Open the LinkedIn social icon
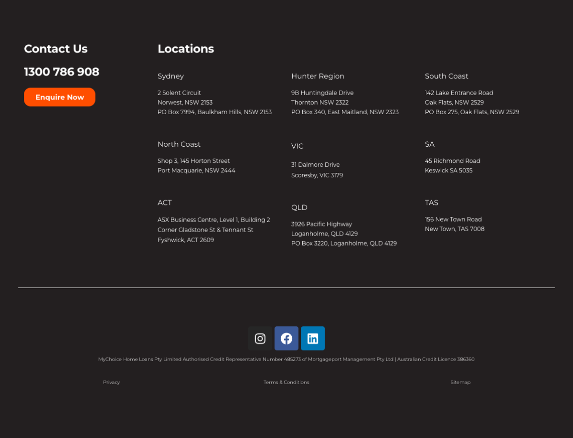 [313, 339]
